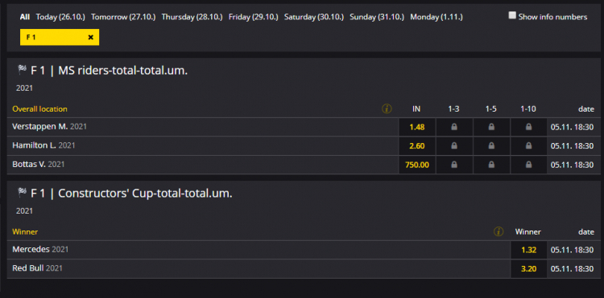Open the Saturday (30.10.) tab

(x=314, y=17)
